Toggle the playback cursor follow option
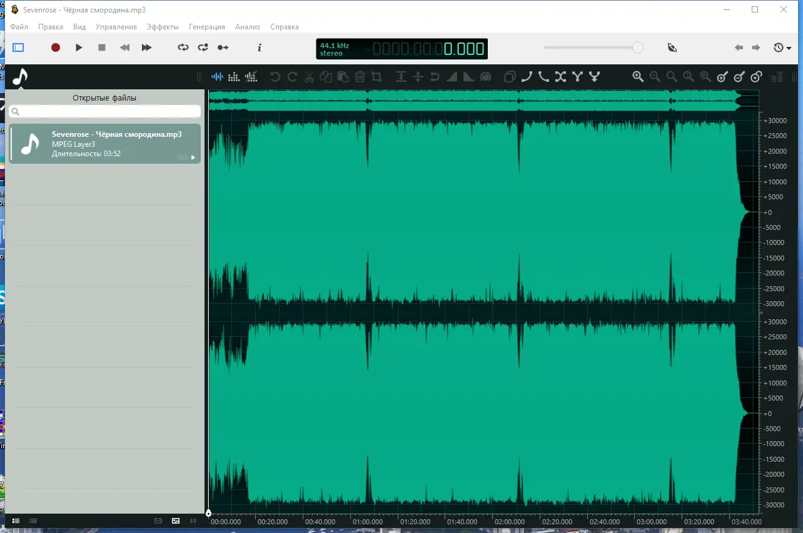803x533 pixels. 223,47
